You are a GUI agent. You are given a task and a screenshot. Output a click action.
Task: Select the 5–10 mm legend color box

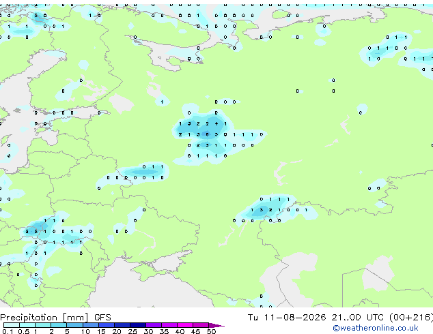[x=75, y=325]
